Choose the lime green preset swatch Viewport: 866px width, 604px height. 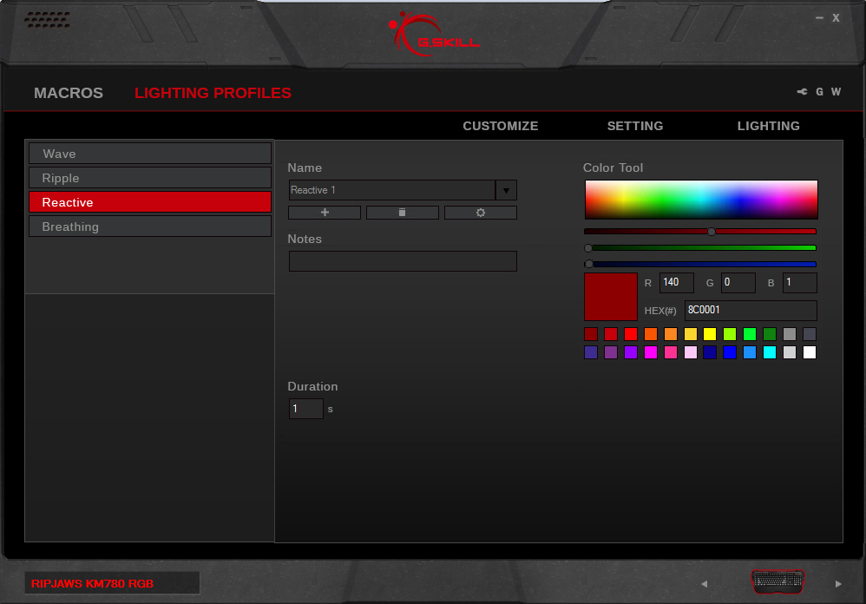coord(730,334)
